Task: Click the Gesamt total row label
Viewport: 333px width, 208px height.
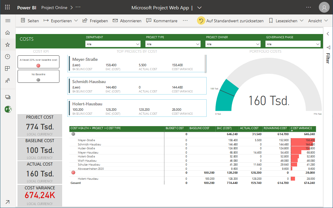Action: [76, 183]
